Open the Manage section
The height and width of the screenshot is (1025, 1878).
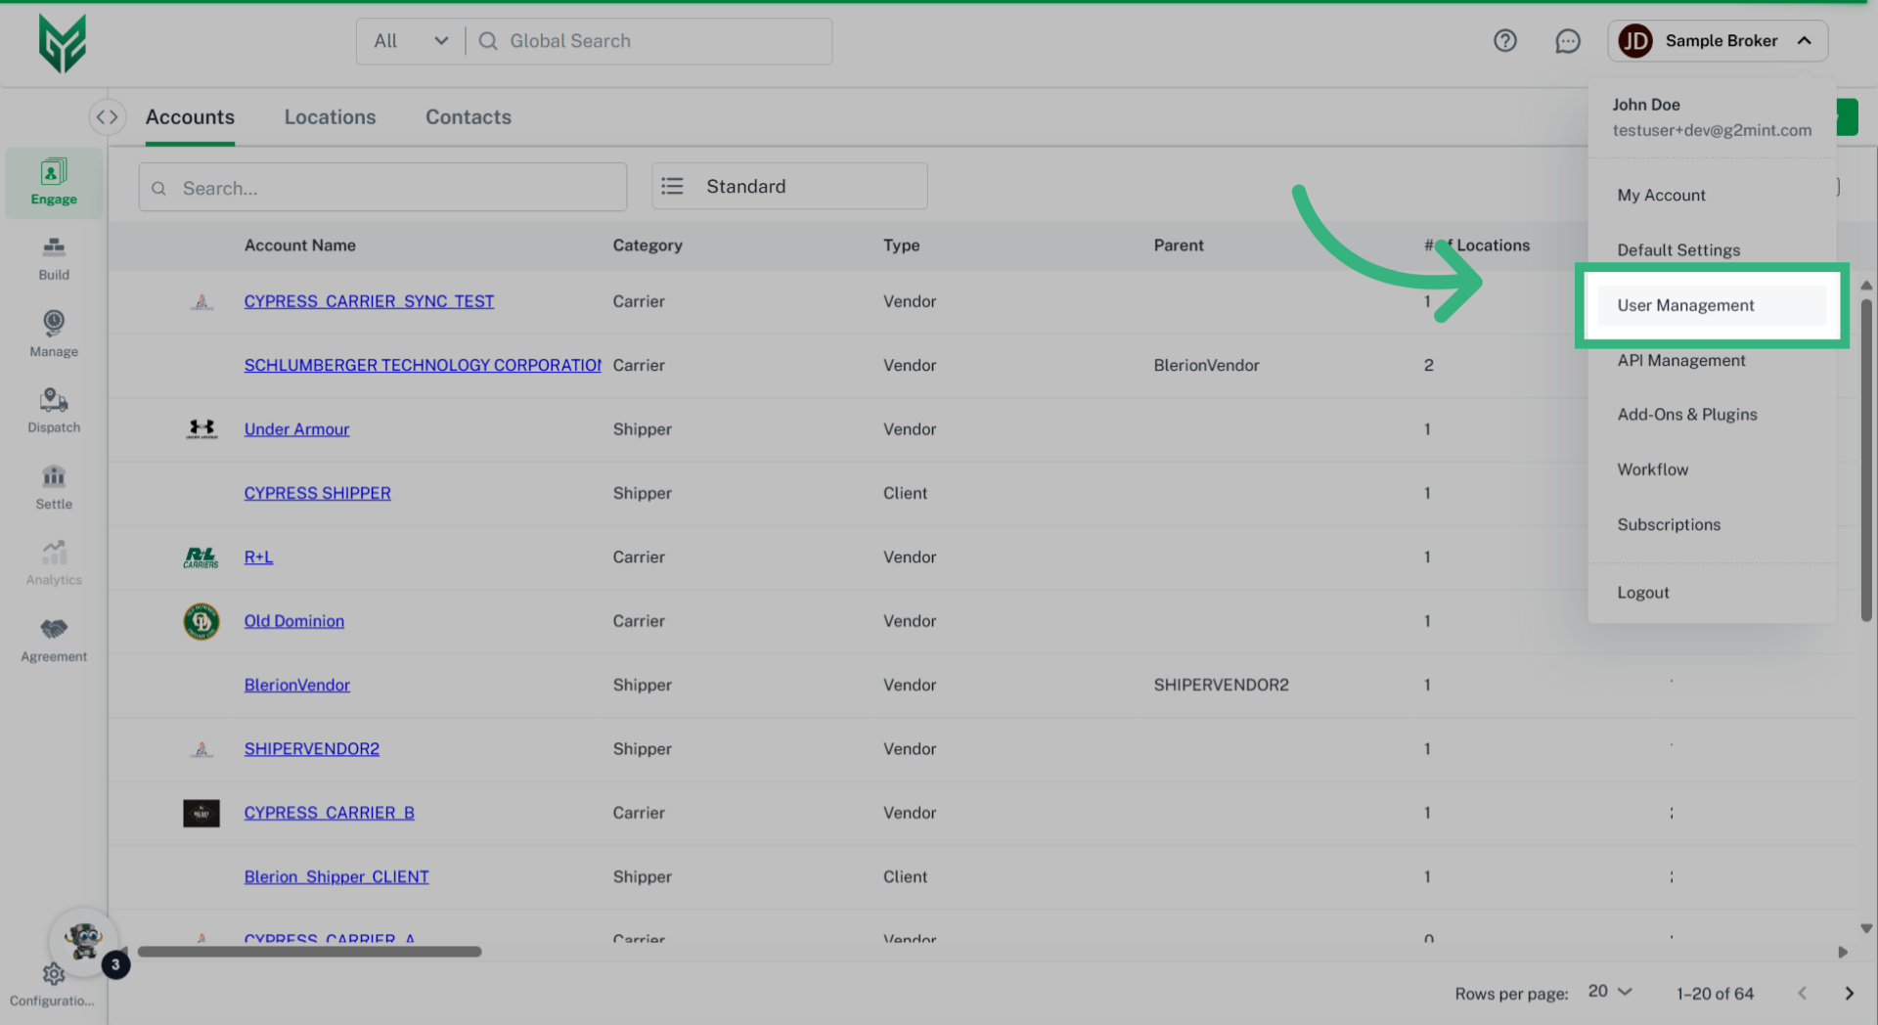(53, 333)
